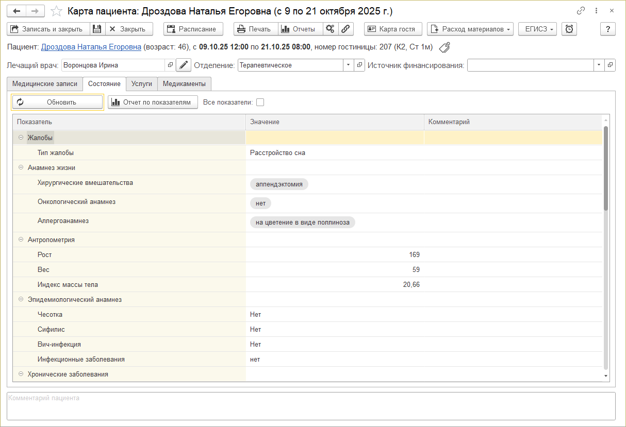Enable the 'Все показатели' checkbox
This screenshot has height=427, width=626.
[260, 102]
